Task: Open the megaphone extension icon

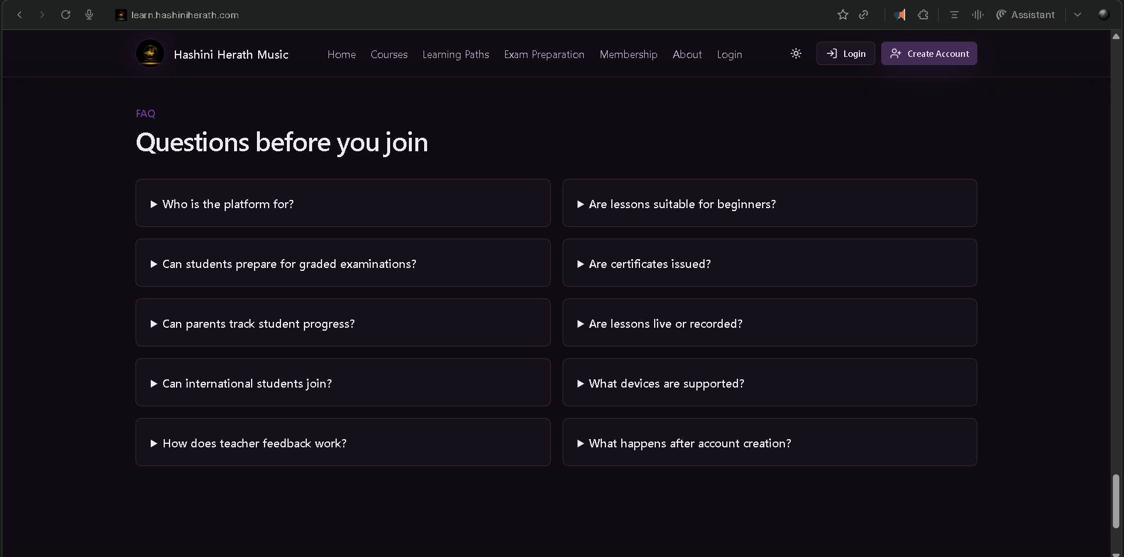Action: [899, 15]
